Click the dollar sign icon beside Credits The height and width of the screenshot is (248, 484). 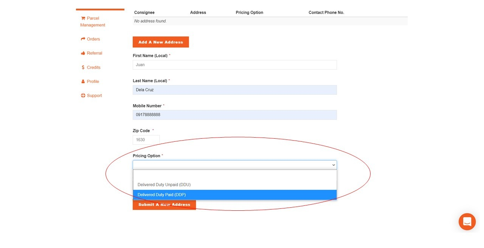[83, 67]
